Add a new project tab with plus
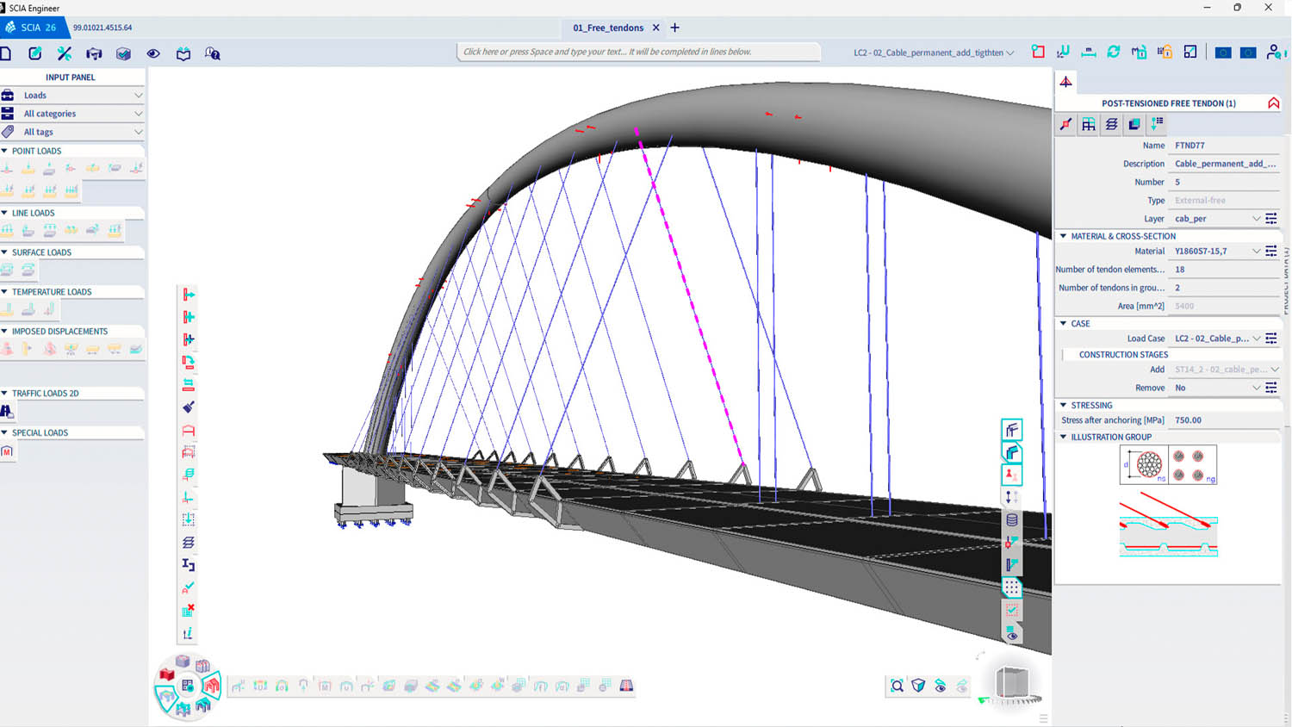This screenshot has width=1292, height=727. click(674, 28)
